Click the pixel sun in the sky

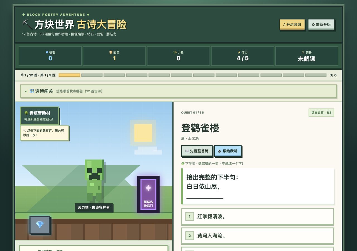click(143, 133)
